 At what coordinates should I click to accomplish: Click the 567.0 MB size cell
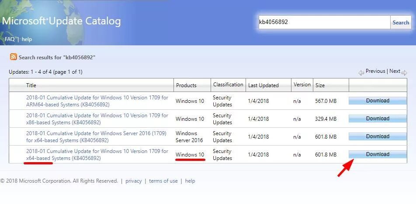[x=326, y=101]
